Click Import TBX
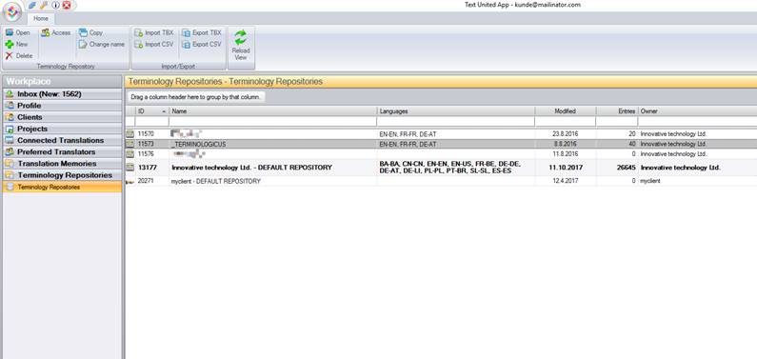The image size is (757, 359). coord(154,32)
